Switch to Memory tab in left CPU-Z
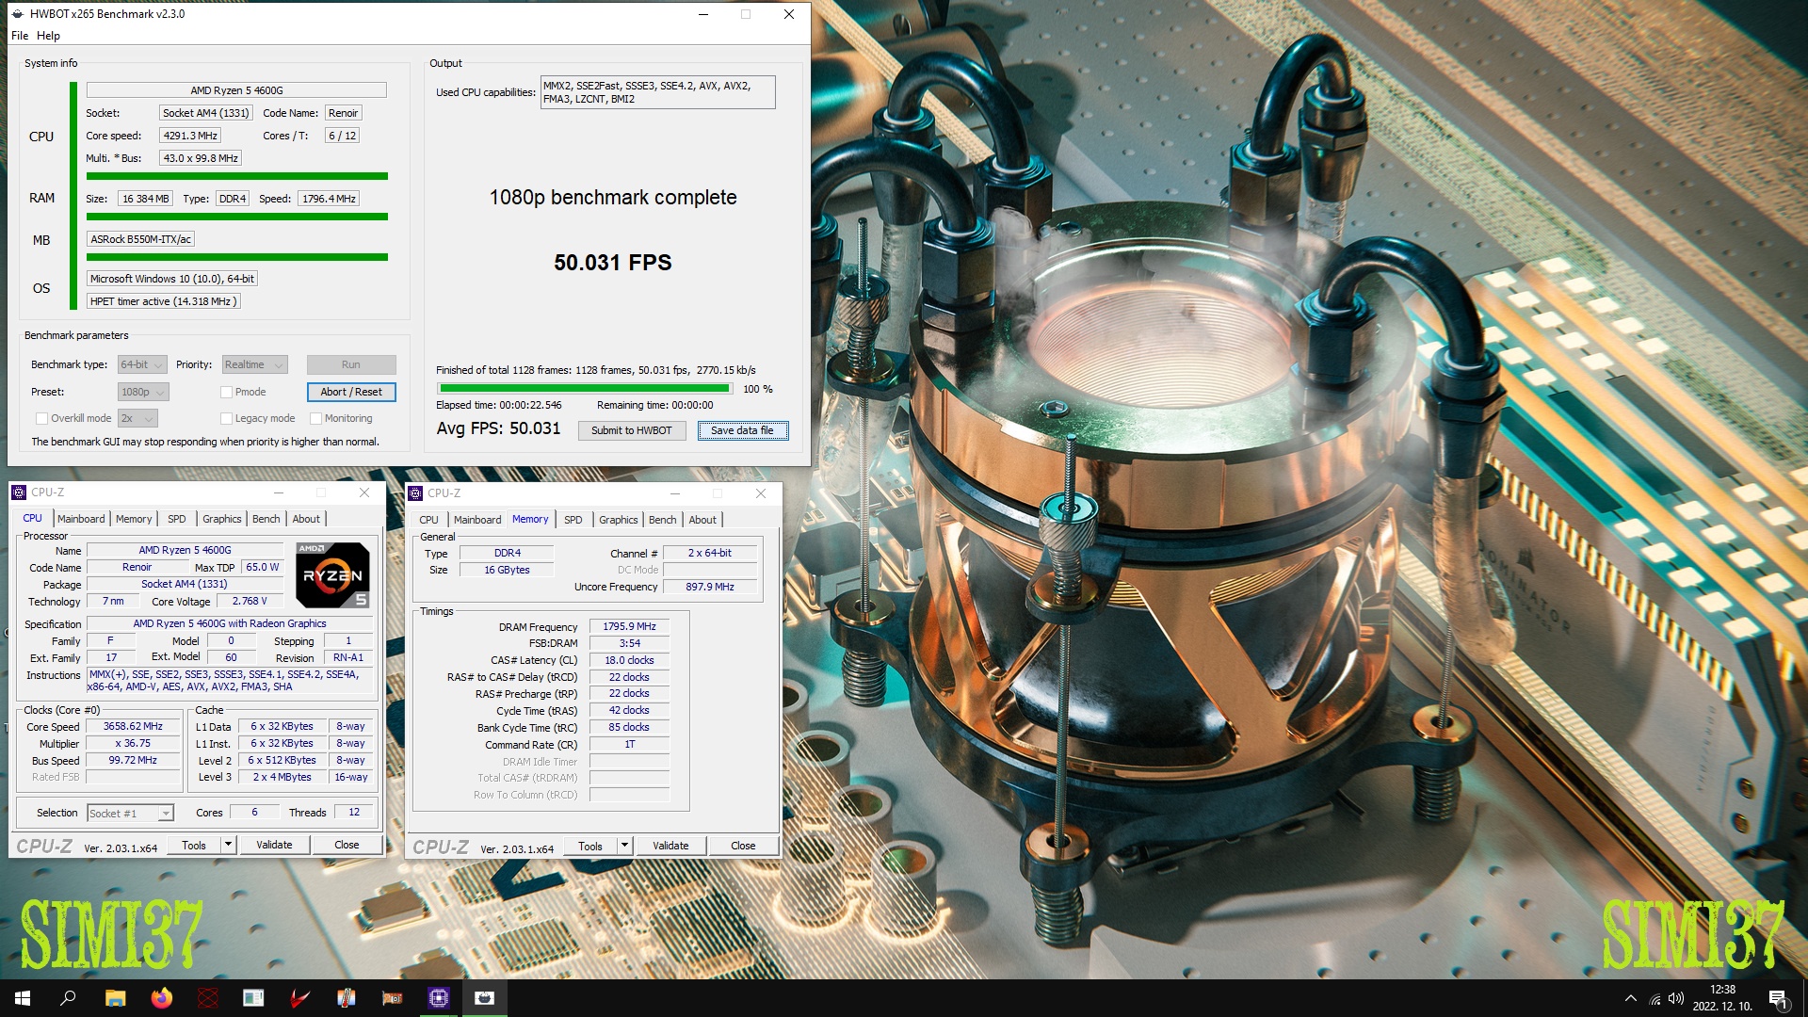Viewport: 1808px width, 1017px height. coord(134,519)
